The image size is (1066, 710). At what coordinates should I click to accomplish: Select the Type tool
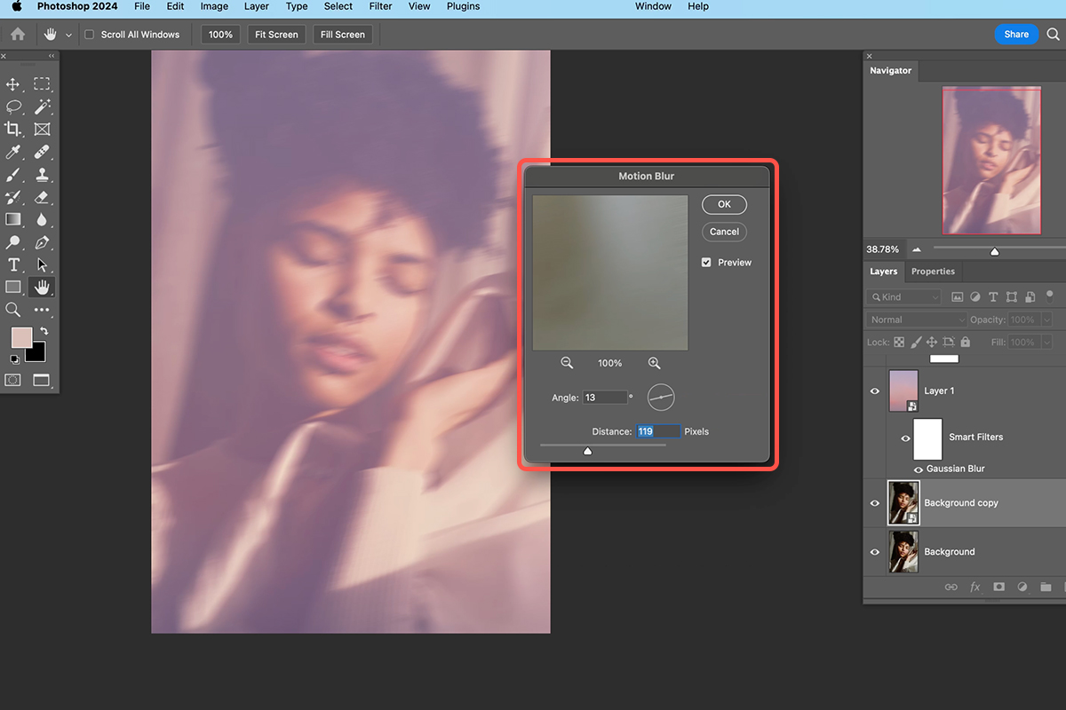[x=13, y=264]
